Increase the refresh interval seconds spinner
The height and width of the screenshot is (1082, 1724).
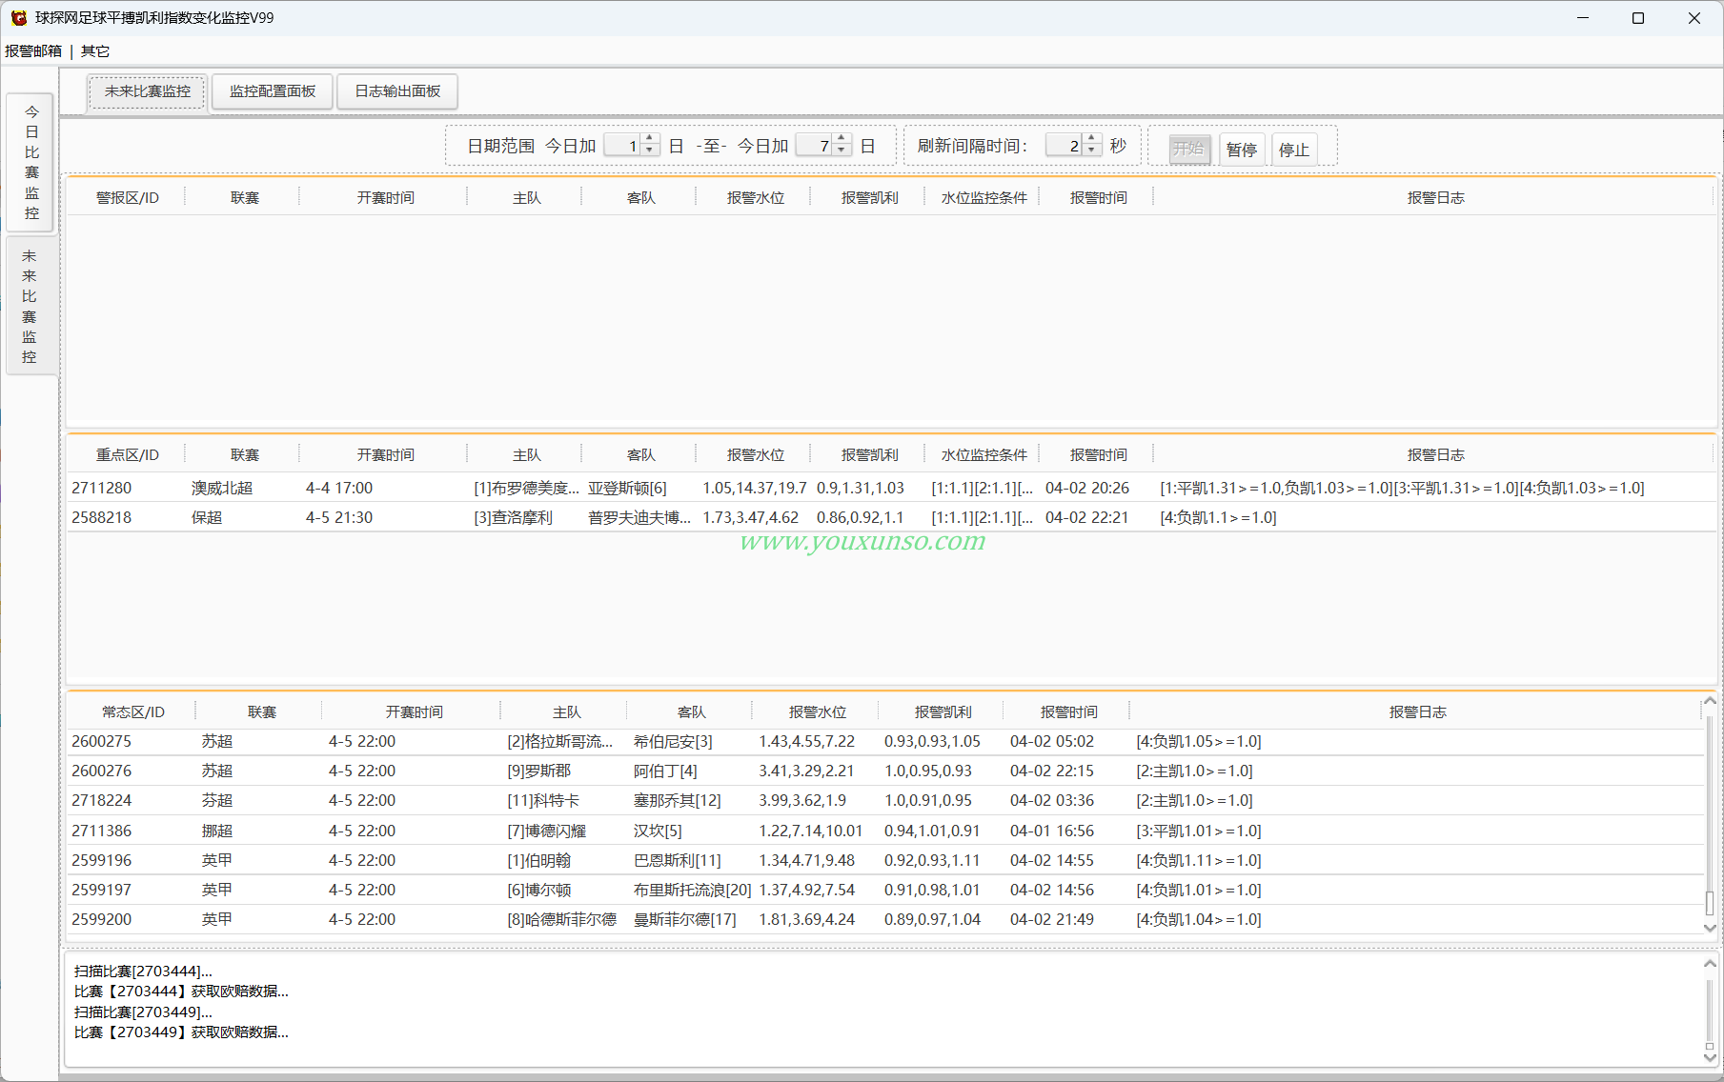[x=1092, y=139]
